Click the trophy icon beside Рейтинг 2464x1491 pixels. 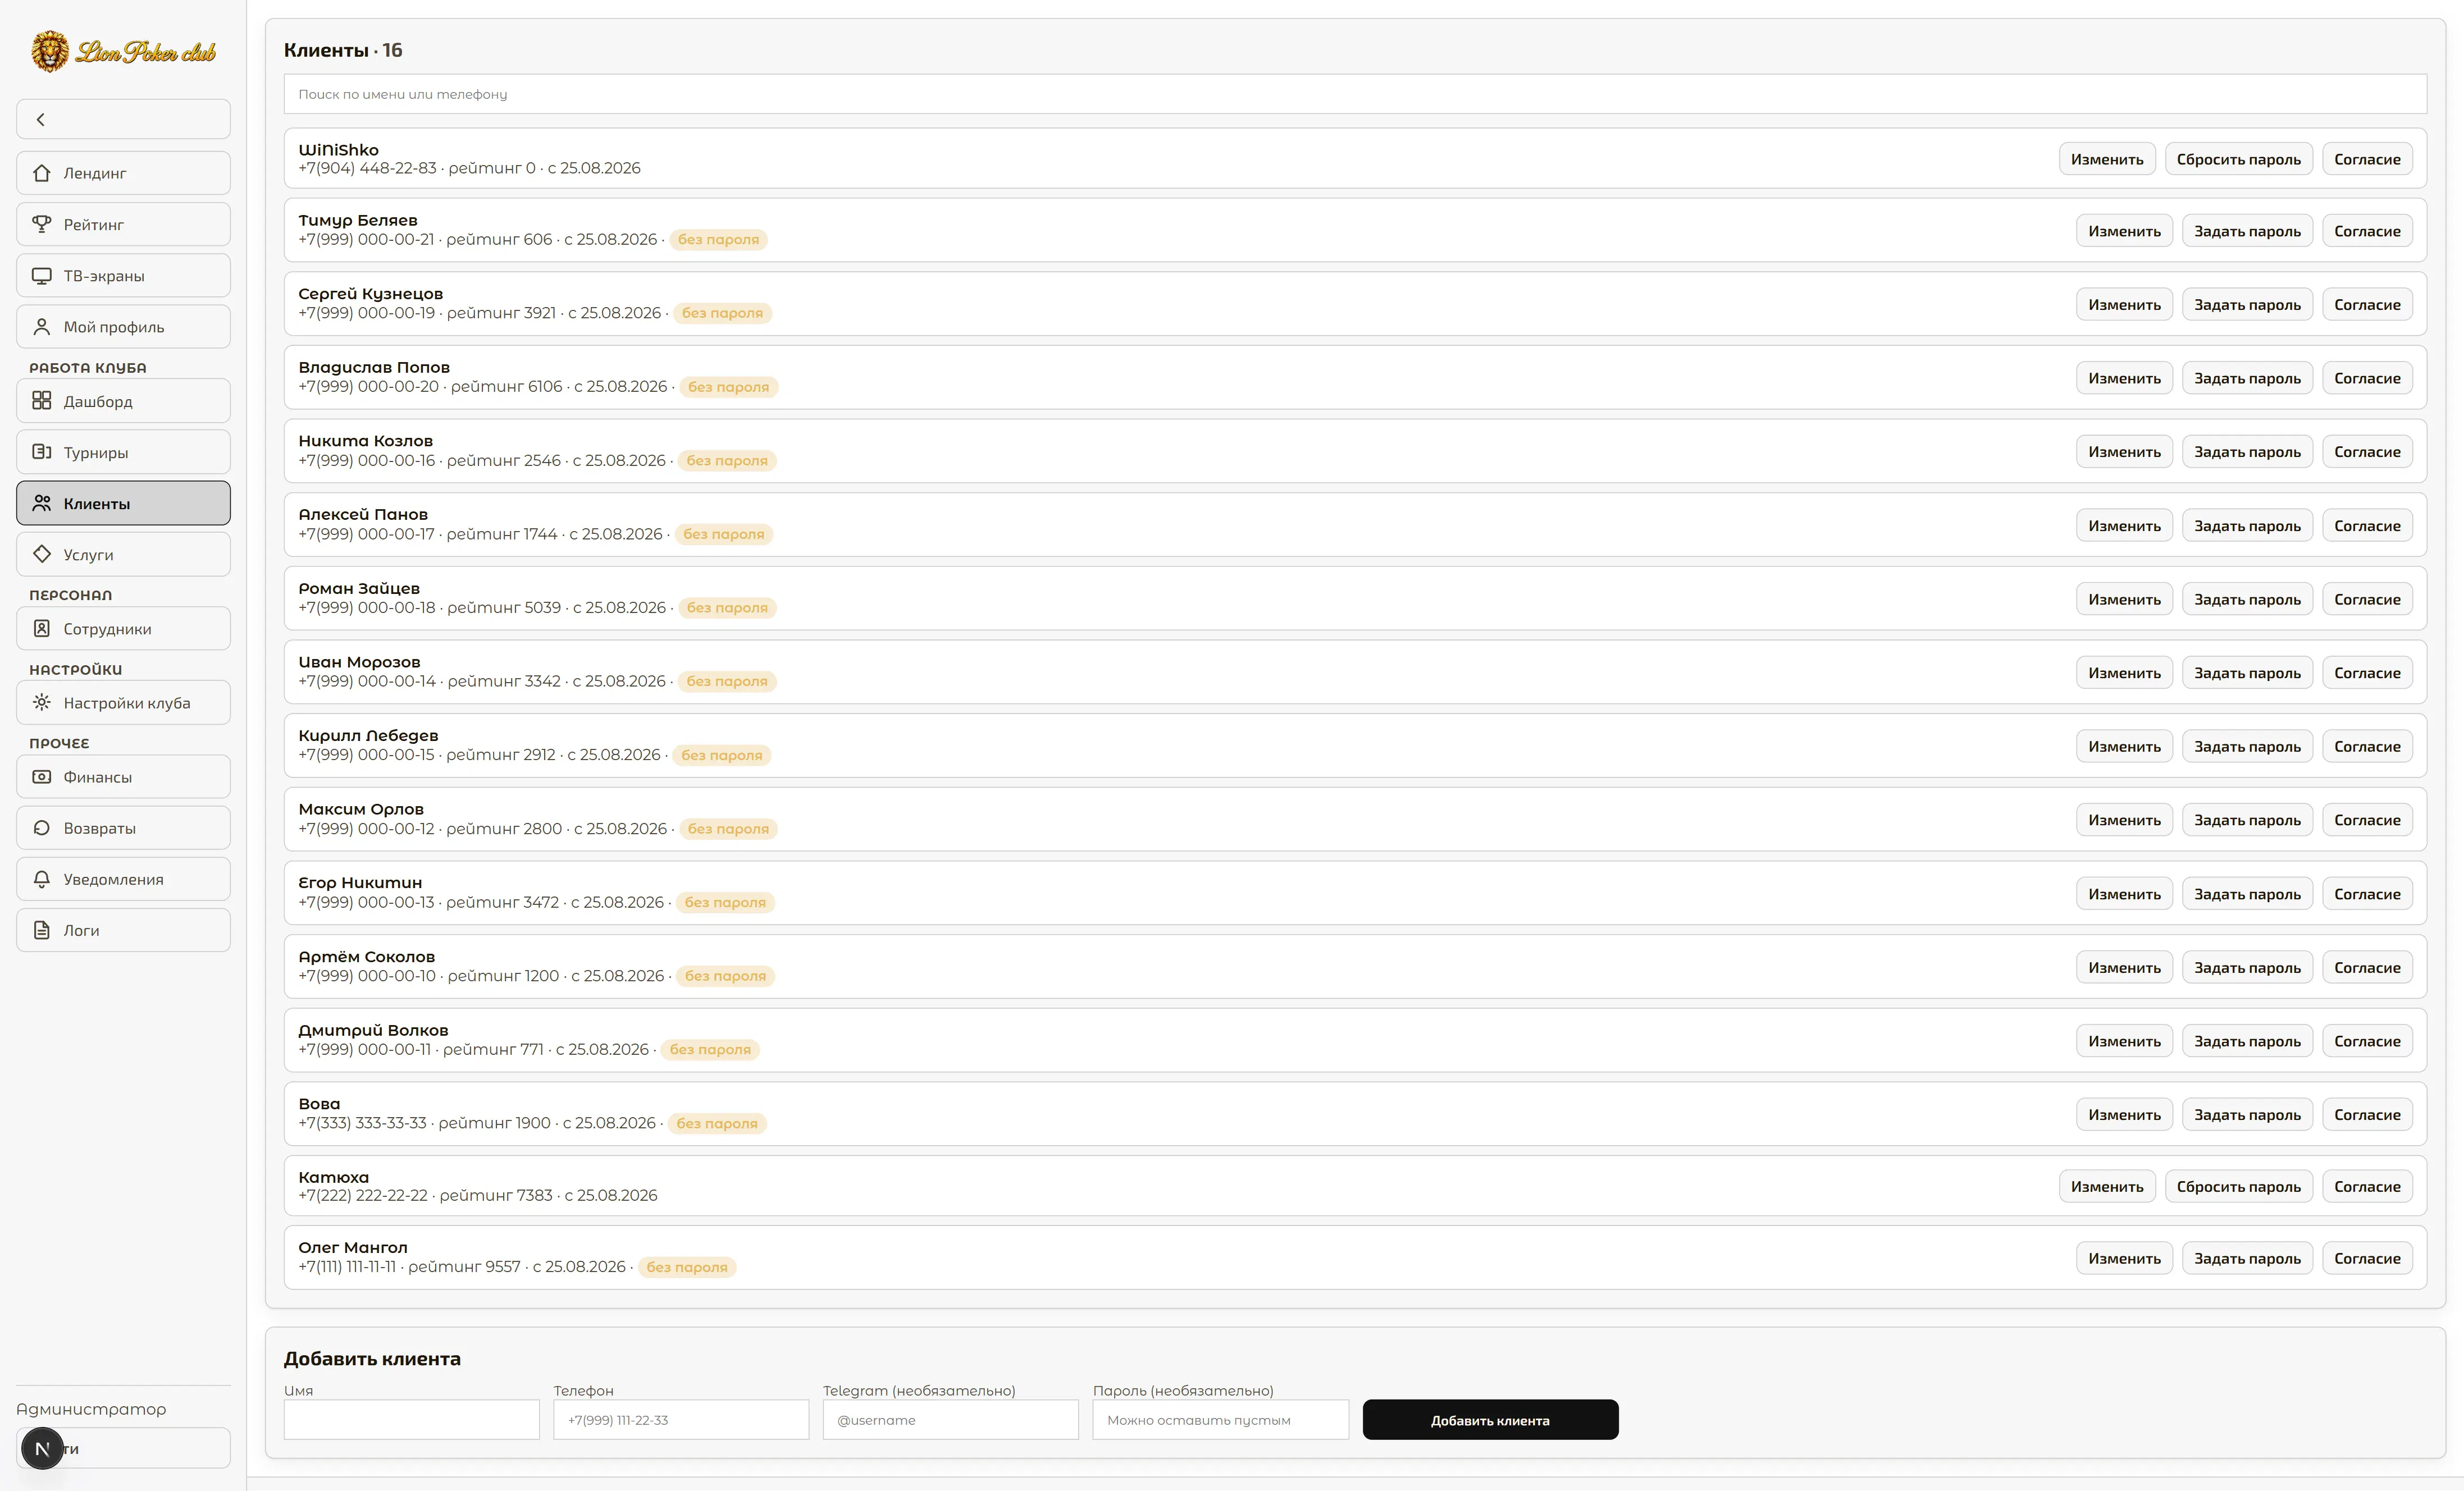(42, 224)
